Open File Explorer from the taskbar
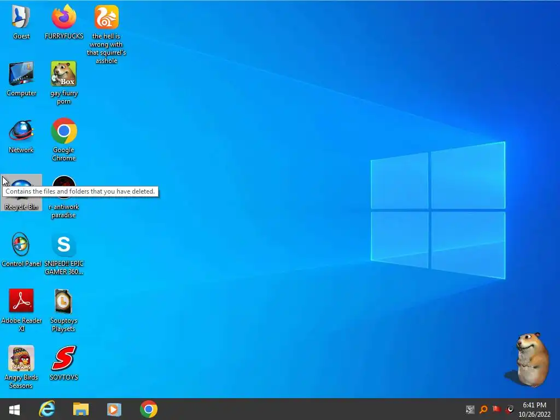The height and width of the screenshot is (420, 560). point(81,409)
